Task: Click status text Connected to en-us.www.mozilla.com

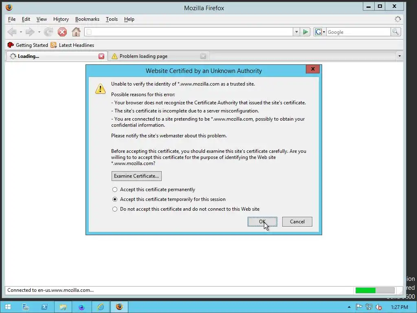Action: coord(50,290)
